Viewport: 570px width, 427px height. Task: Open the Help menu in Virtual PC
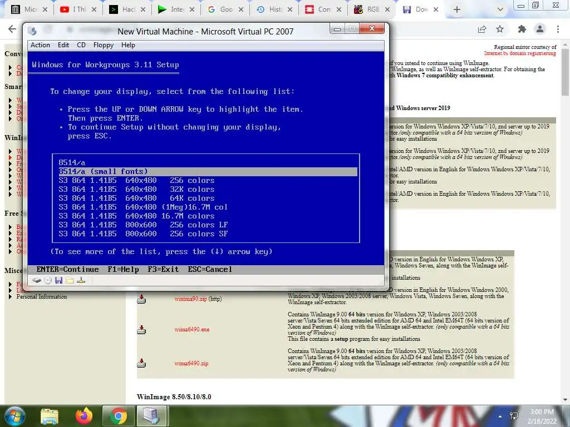[x=128, y=45]
